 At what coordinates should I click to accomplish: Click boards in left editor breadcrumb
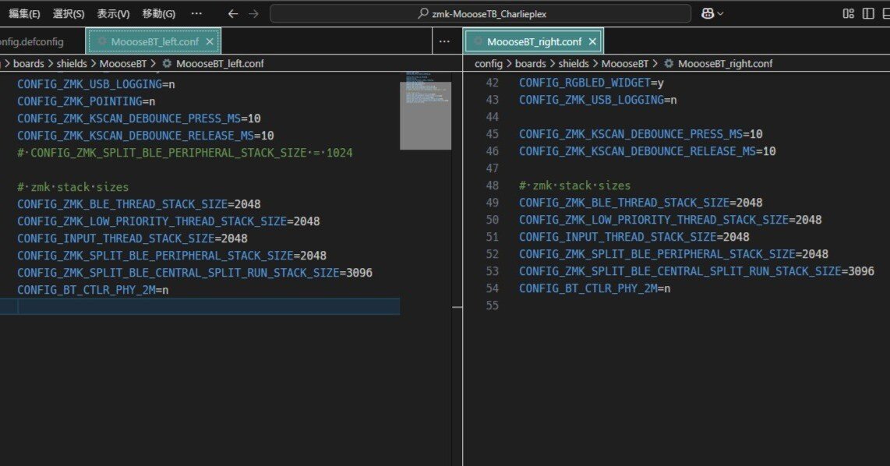28,64
